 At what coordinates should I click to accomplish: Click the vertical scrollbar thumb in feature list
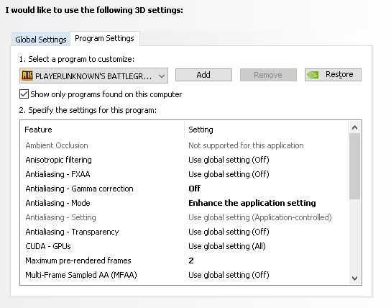[x=354, y=166]
